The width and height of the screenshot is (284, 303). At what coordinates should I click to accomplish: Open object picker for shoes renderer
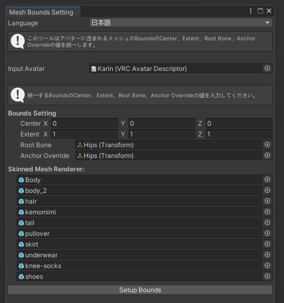(267, 276)
